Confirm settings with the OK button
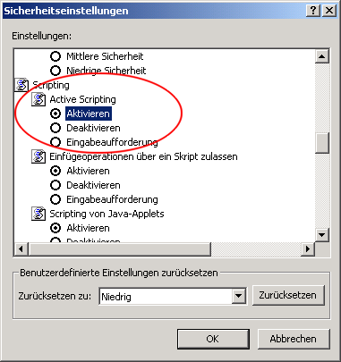 pyautogui.click(x=213, y=339)
